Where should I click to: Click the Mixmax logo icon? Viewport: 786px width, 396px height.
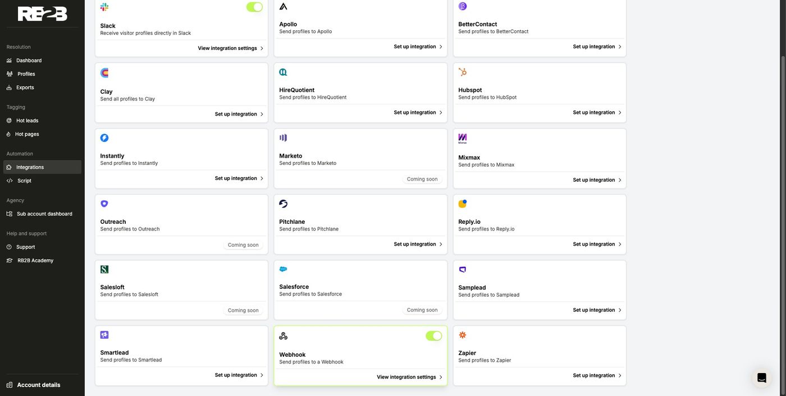click(463, 139)
